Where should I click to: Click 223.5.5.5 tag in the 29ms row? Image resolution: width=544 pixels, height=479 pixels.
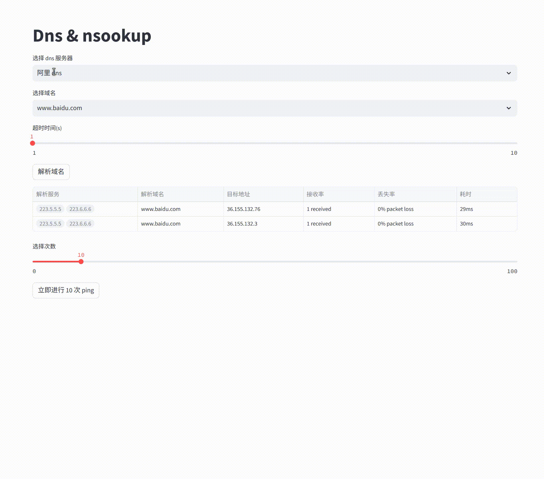coord(50,209)
